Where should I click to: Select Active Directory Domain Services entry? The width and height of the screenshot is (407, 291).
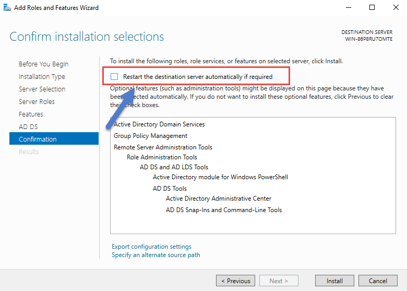click(159, 124)
